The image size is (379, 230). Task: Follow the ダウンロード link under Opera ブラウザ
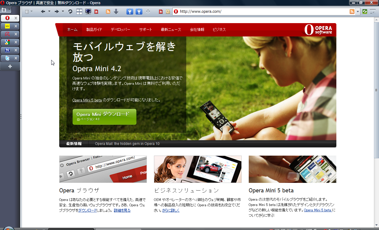pos(88,210)
